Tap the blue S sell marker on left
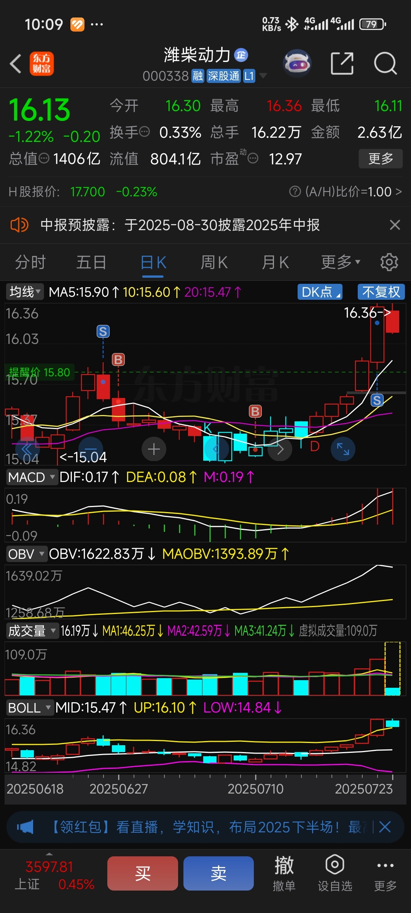This screenshot has width=411, height=913. 103,332
